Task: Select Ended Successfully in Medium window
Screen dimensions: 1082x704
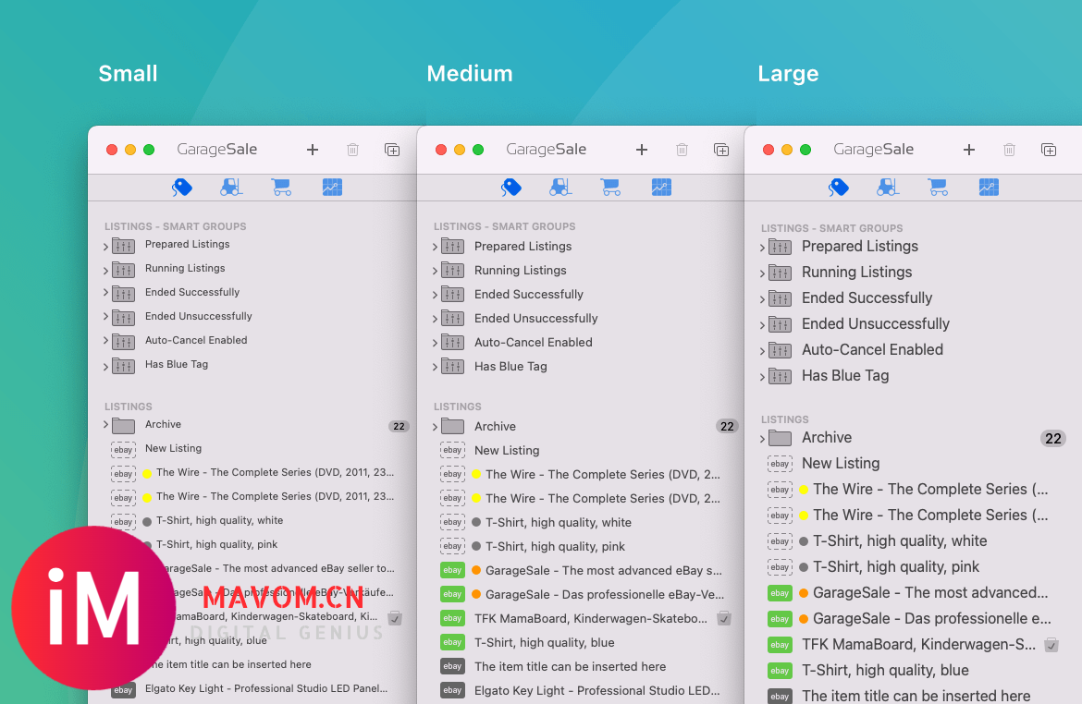Action: tap(529, 295)
